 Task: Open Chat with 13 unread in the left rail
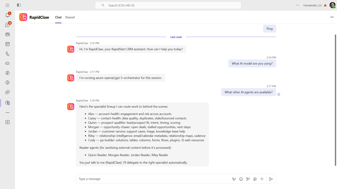coord(7,25)
